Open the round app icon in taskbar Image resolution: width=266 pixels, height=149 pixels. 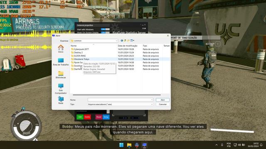pos(137,145)
